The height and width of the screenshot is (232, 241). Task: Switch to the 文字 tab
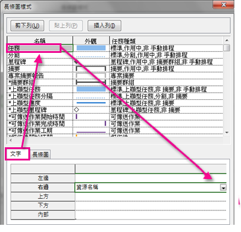pyautogui.click(x=17, y=154)
